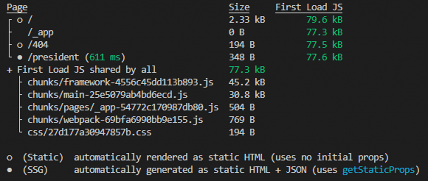Image resolution: width=428 pixels, height=181 pixels.
Task: Open chunks/framework-4556c45dd113b893.js
Action: pyautogui.click(x=120, y=82)
